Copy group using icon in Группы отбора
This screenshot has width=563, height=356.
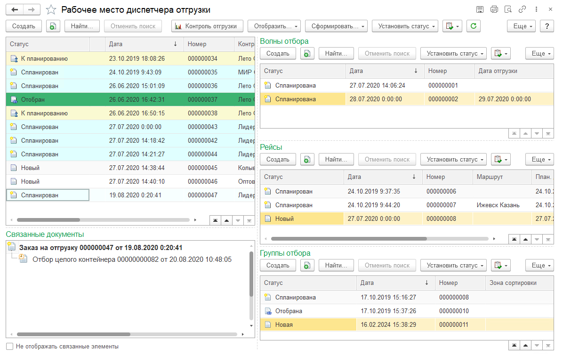(307, 266)
